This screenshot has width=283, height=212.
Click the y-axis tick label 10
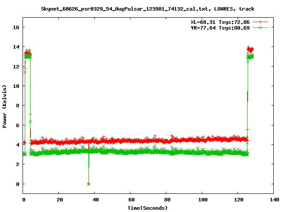coord(16,86)
